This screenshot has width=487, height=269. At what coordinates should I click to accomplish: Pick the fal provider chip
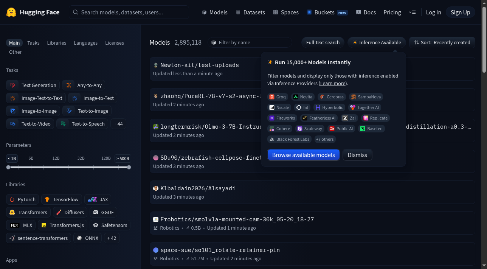coord(302,107)
